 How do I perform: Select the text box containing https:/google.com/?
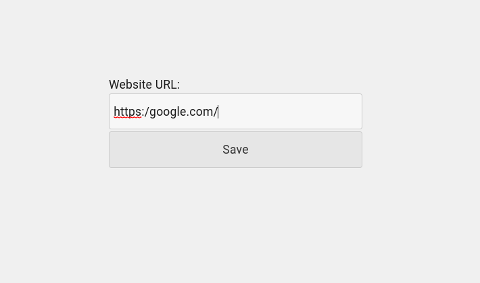point(235,111)
